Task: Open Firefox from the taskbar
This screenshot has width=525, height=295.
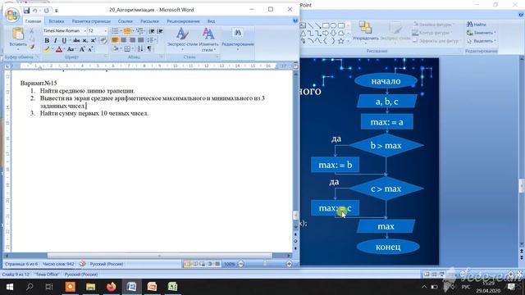Action: pyautogui.click(x=112, y=287)
